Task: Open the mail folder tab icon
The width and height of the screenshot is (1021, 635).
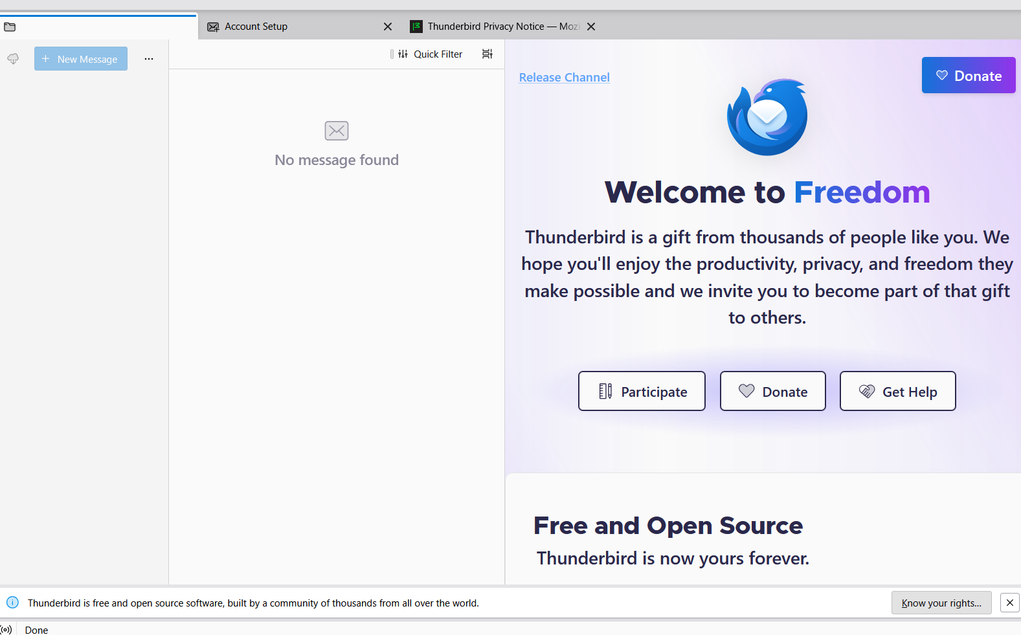Action: tap(10, 27)
